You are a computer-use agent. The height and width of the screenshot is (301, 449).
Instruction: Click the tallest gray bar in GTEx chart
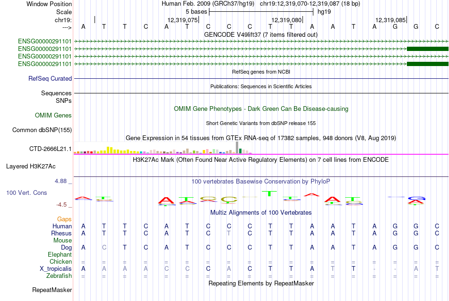[237, 148]
